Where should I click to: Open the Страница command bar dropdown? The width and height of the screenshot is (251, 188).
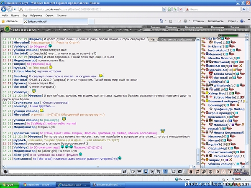pos(199,21)
